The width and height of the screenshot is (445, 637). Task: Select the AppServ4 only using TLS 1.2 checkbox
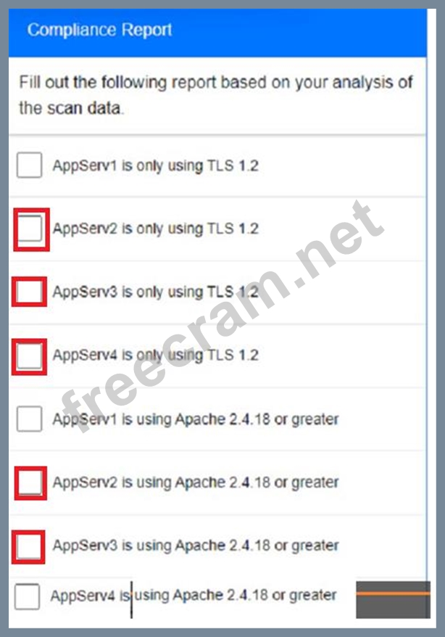29,356
